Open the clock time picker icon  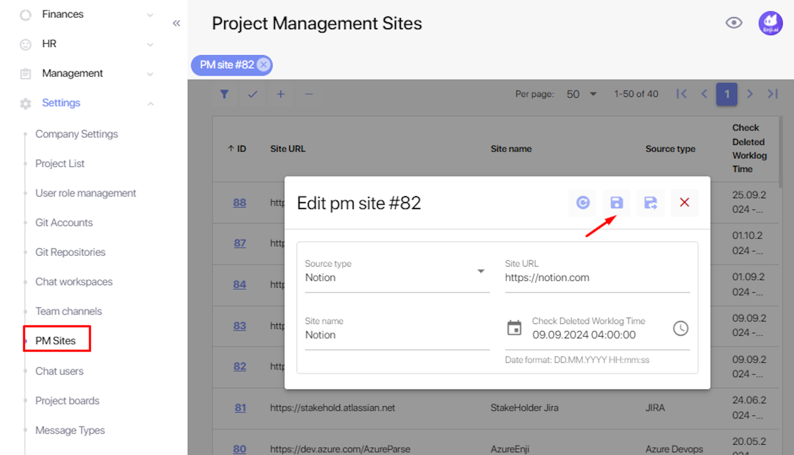[x=680, y=328]
